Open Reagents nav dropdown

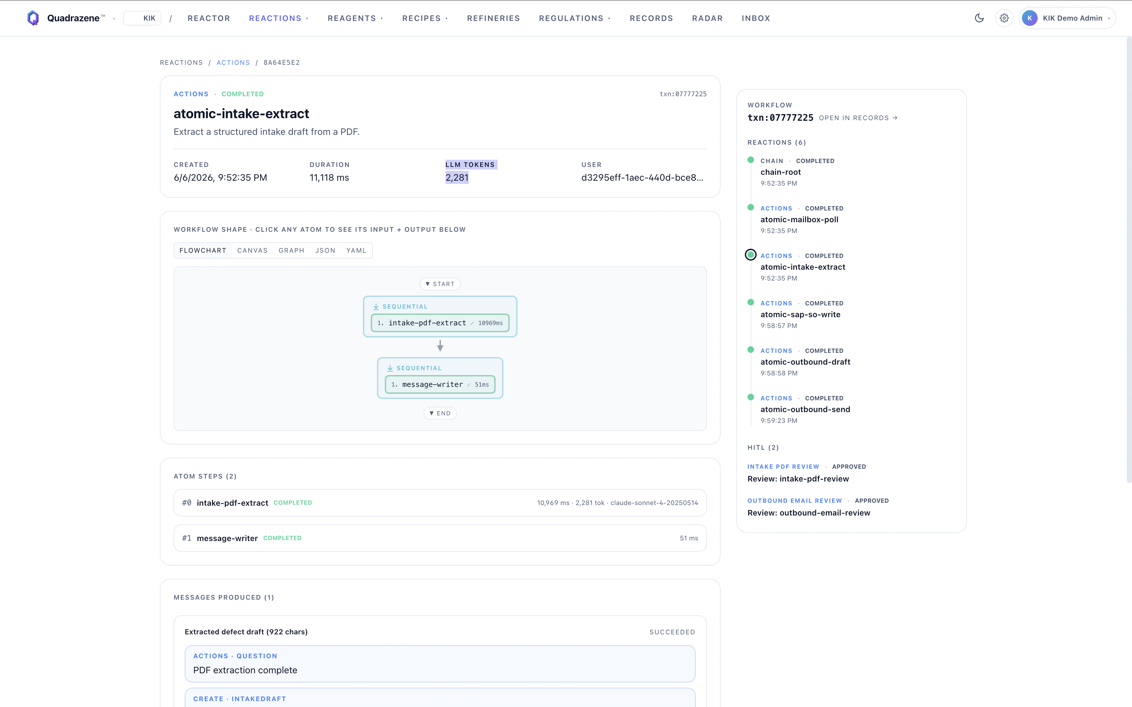coord(355,18)
